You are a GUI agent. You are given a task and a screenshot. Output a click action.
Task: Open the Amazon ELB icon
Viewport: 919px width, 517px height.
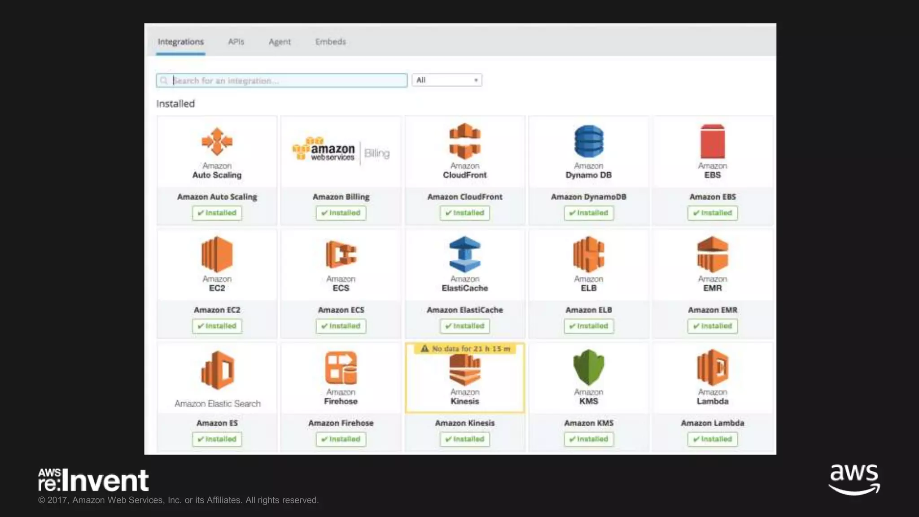pyautogui.click(x=589, y=254)
